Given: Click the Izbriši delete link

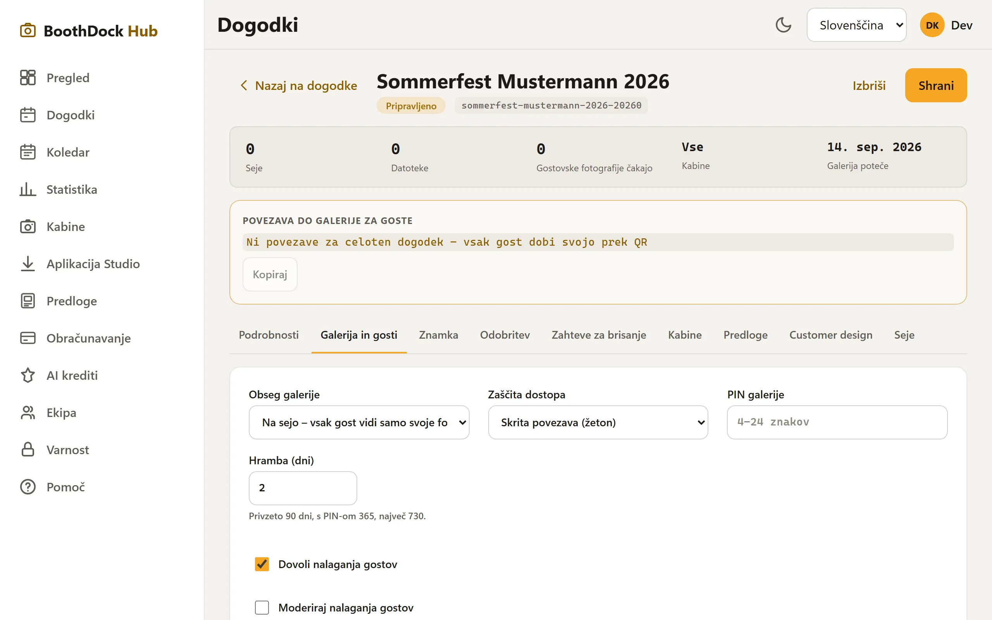Looking at the screenshot, I should [x=869, y=85].
